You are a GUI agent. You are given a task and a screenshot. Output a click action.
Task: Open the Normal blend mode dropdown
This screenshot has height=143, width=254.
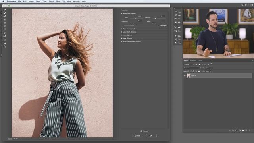click(191, 68)
